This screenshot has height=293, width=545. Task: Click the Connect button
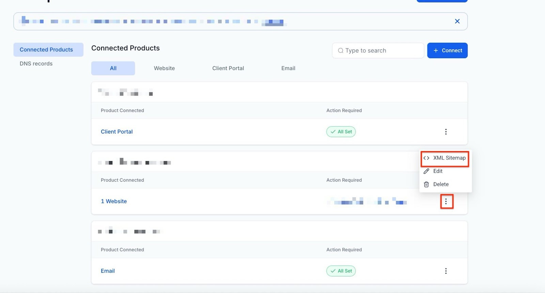point(447,50)
